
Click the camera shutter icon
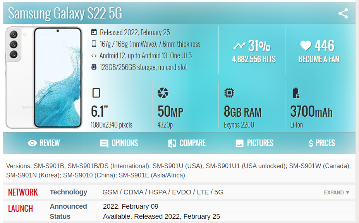tap(163, 93)
